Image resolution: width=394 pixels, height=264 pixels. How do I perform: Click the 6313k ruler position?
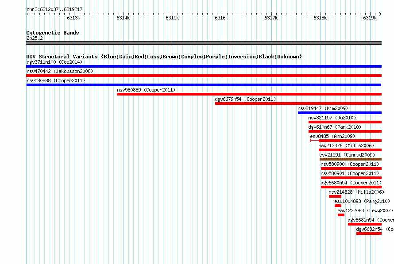pyautogui.click(x=73, y=18)
